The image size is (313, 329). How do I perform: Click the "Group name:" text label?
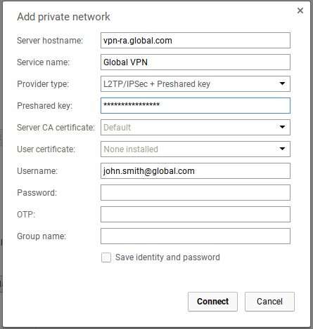[x=41, y=236]
